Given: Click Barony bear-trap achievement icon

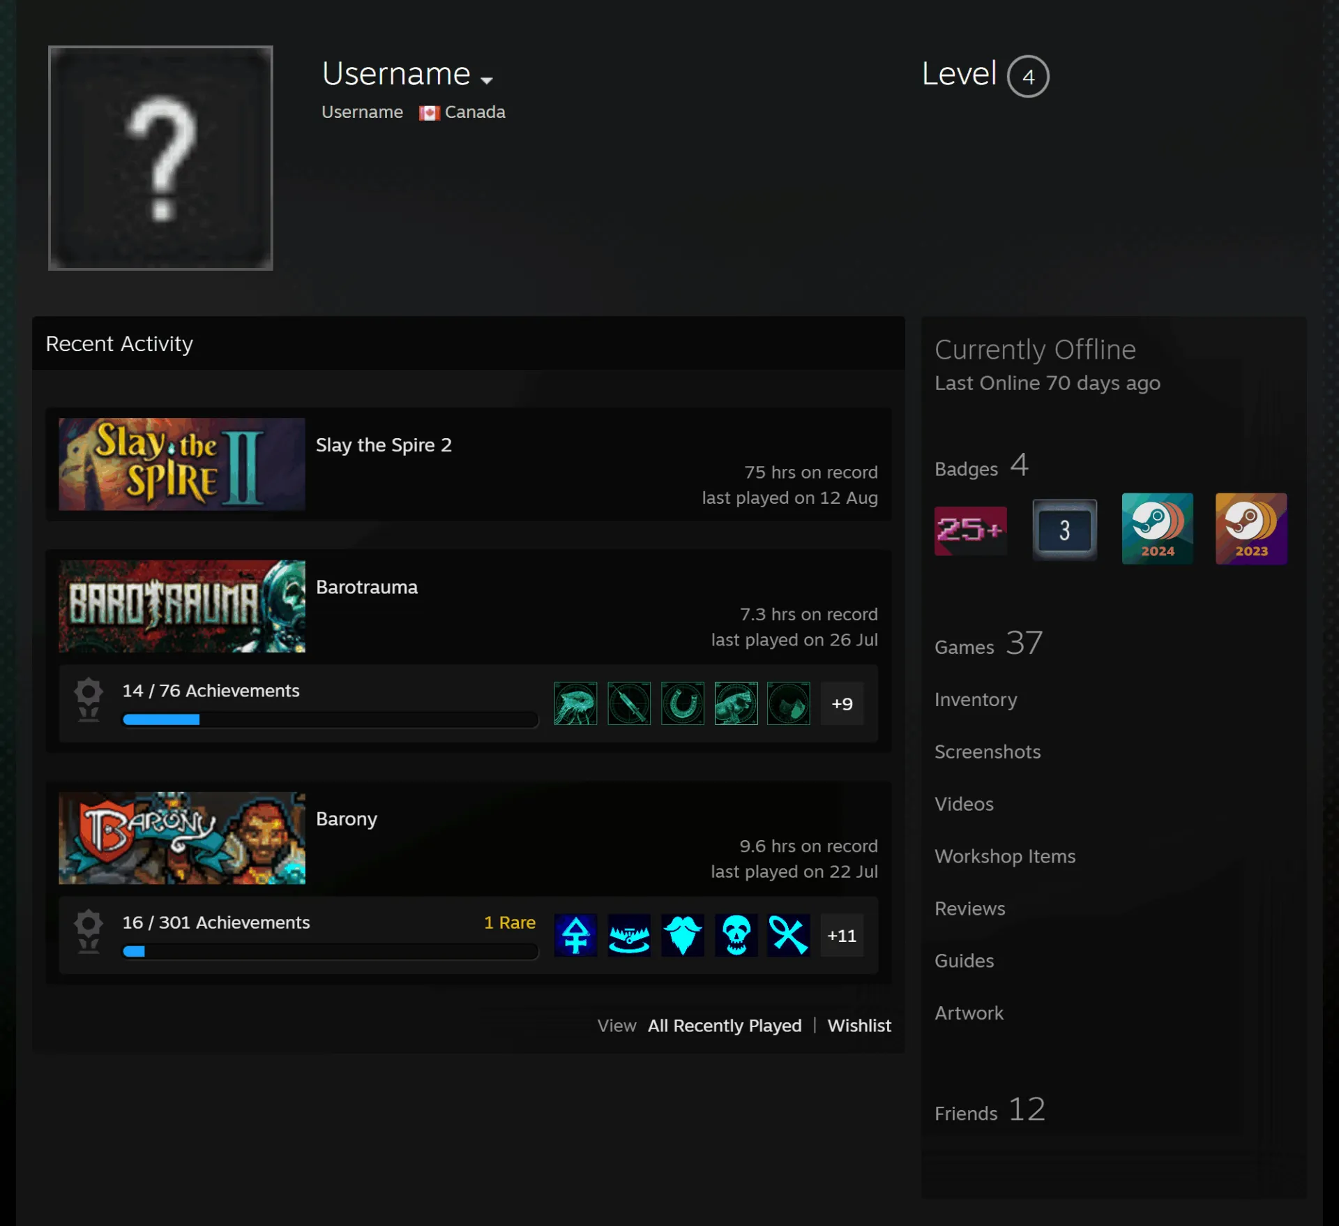Looking at the screenshot, I should [629, 935].
